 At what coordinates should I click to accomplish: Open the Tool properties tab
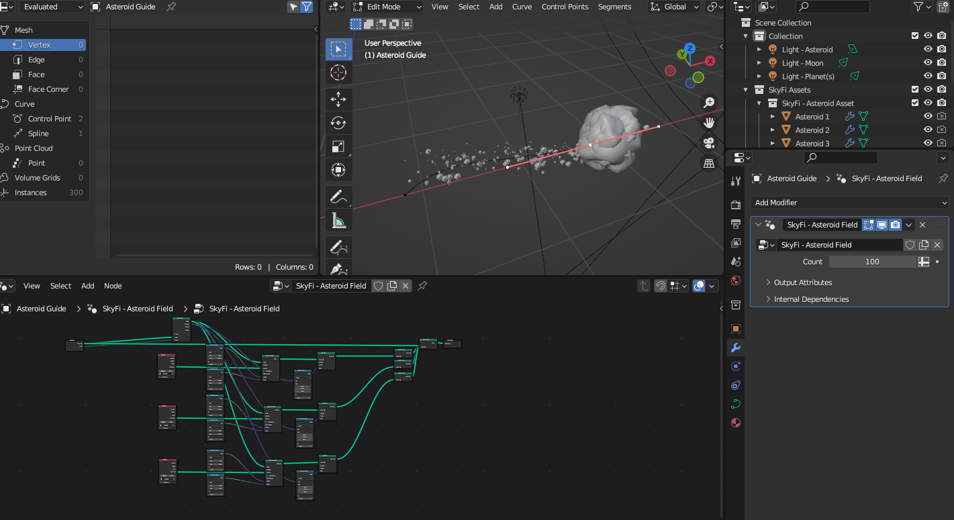(x=736, y=180)
